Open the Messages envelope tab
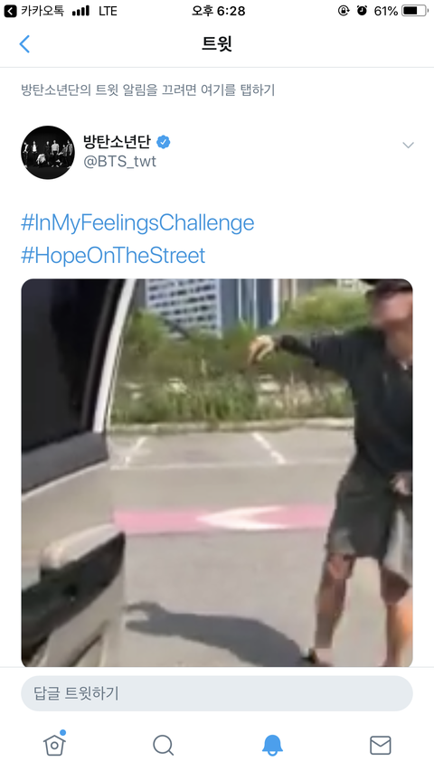The width and height of the screenshot is (434, 771). tap(381, 746)
